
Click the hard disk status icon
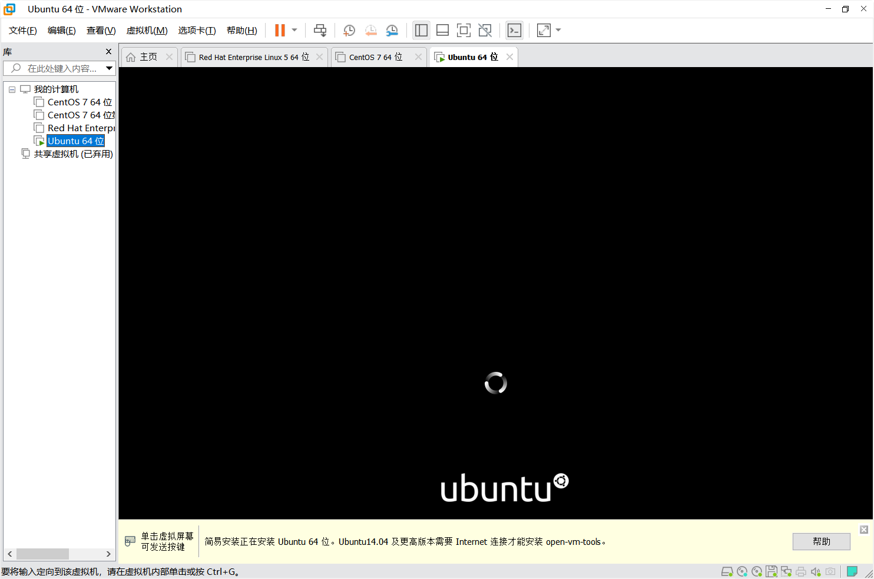[727, 571]
